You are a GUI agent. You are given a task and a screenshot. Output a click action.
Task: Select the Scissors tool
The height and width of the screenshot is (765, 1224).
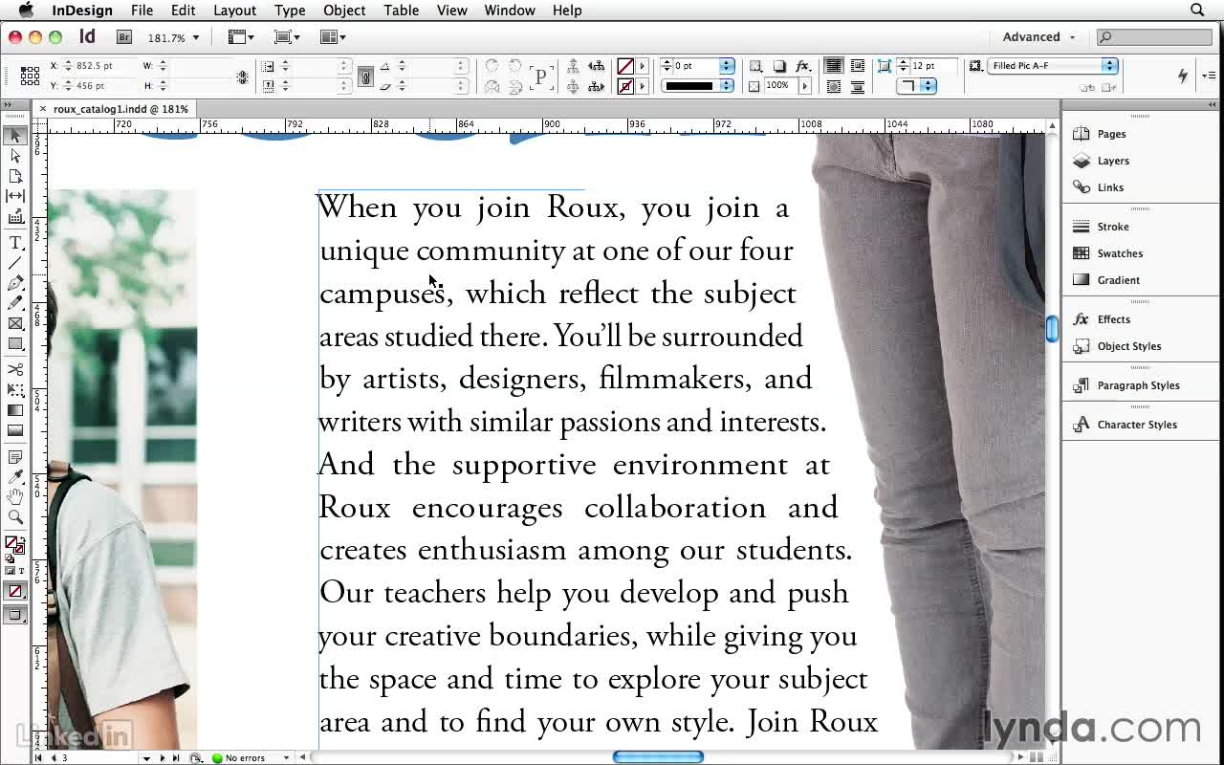coord(15,369)
